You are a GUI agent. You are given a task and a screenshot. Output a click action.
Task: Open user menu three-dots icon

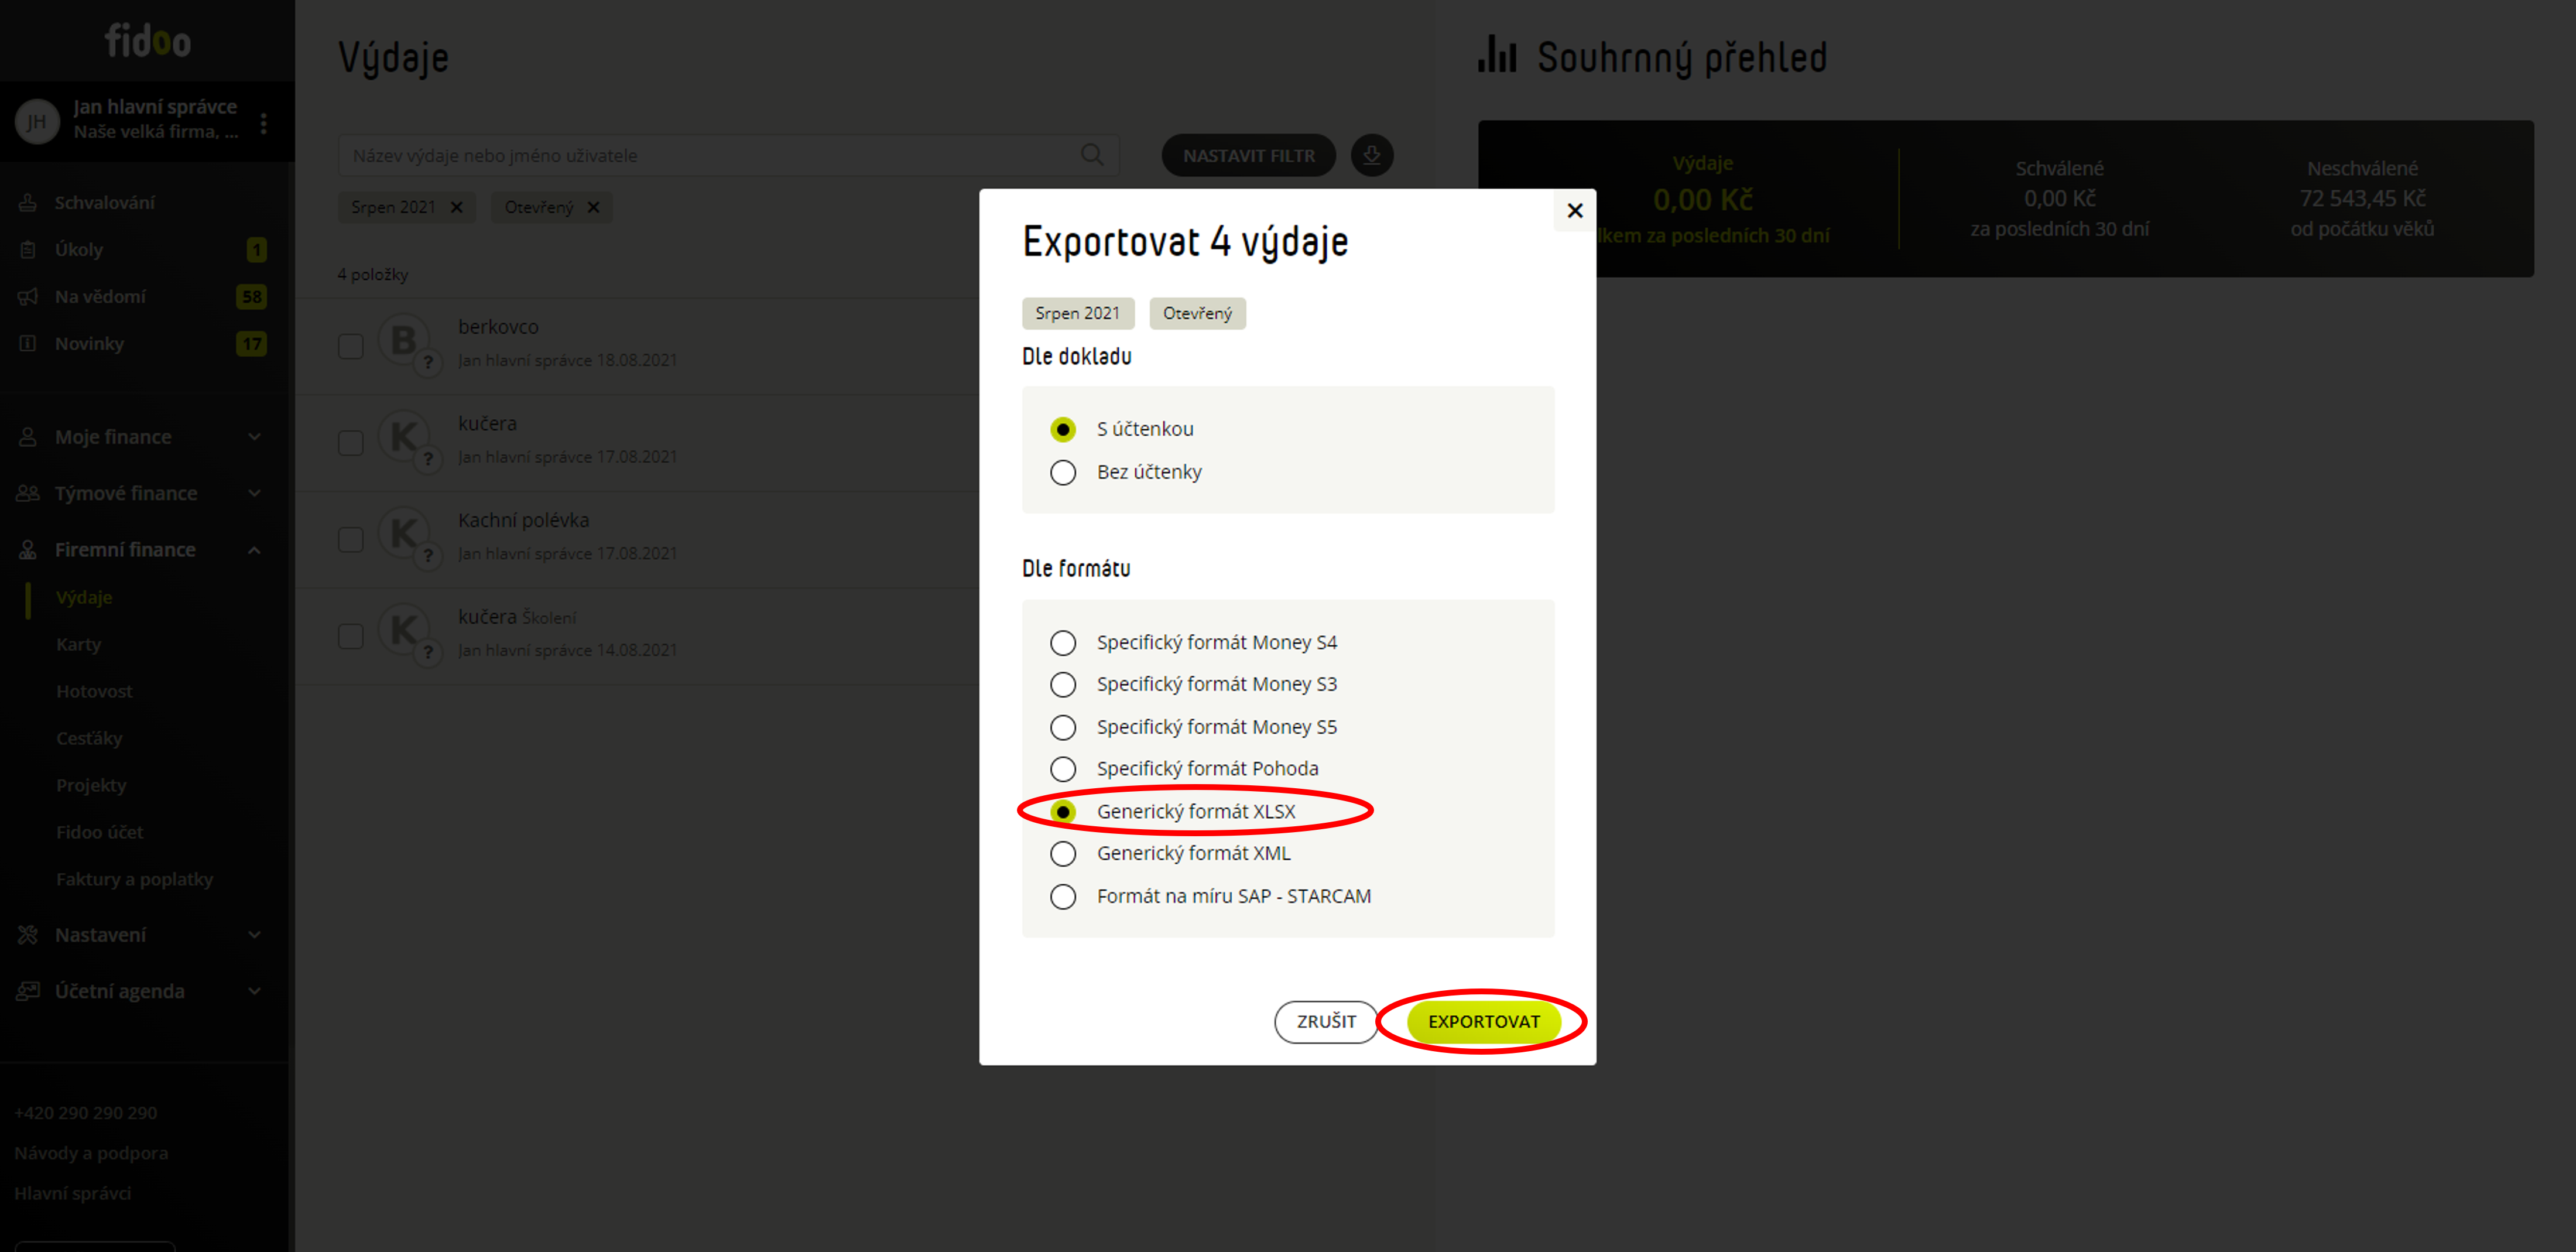tap(264, 123)
